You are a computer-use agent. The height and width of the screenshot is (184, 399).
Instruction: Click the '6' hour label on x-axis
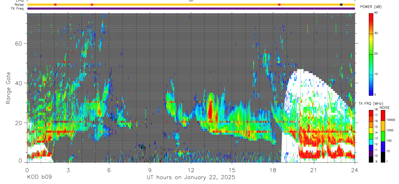[109, 170]
